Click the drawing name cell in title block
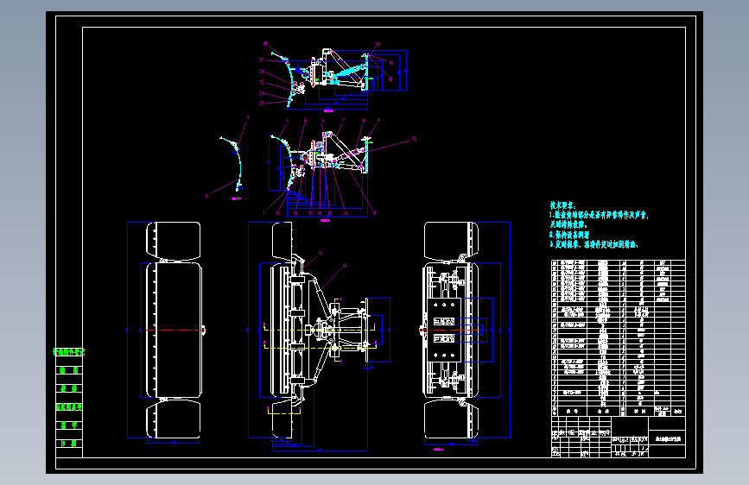 667,438
